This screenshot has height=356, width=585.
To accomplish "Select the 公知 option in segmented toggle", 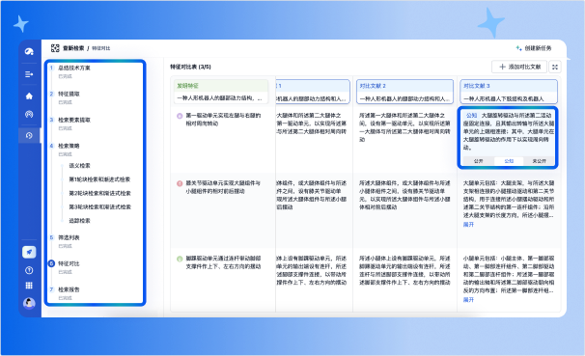I will [509, 161].
